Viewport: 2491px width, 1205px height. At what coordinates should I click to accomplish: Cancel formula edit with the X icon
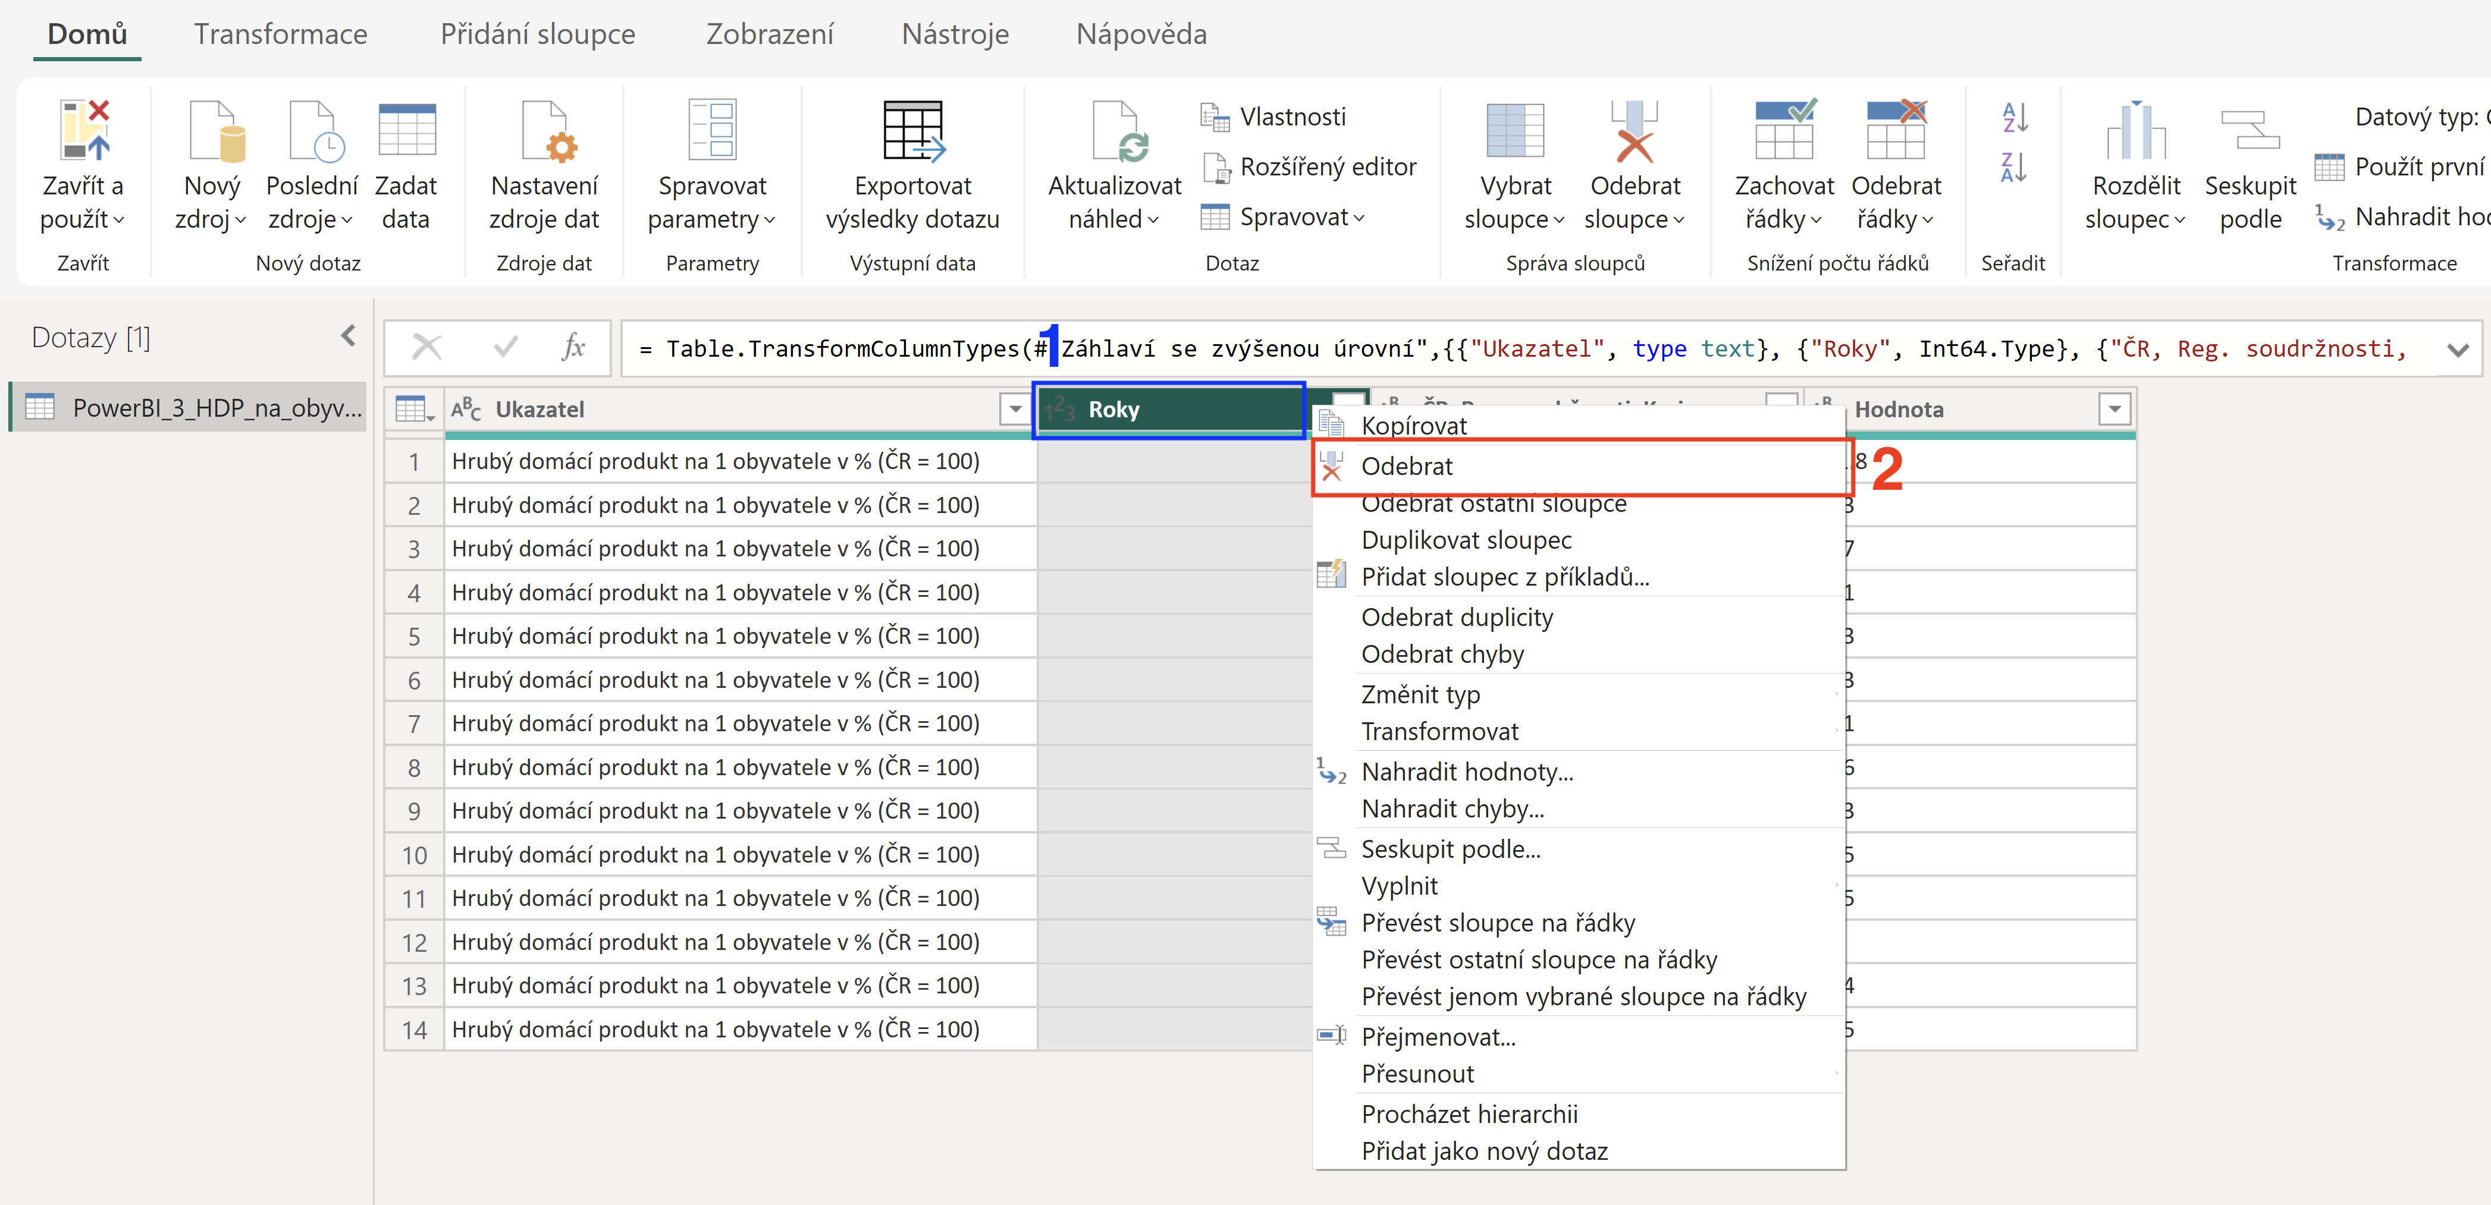pyautogui.click(x=426, y=347)
